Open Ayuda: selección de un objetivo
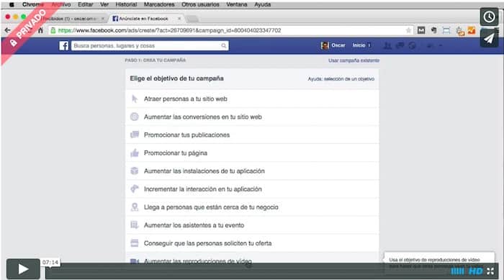 pos(341,78)
